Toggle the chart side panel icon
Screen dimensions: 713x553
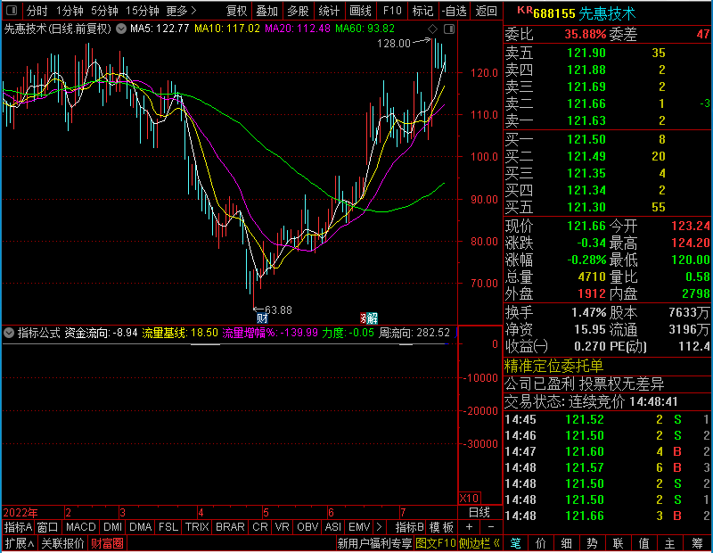[449, 29]
